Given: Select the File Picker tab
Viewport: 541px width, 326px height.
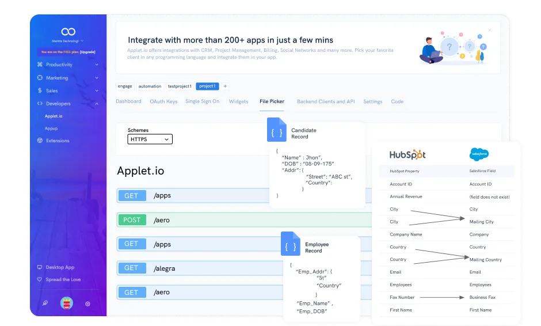Looking at the screenshot, I should [272, 101].
